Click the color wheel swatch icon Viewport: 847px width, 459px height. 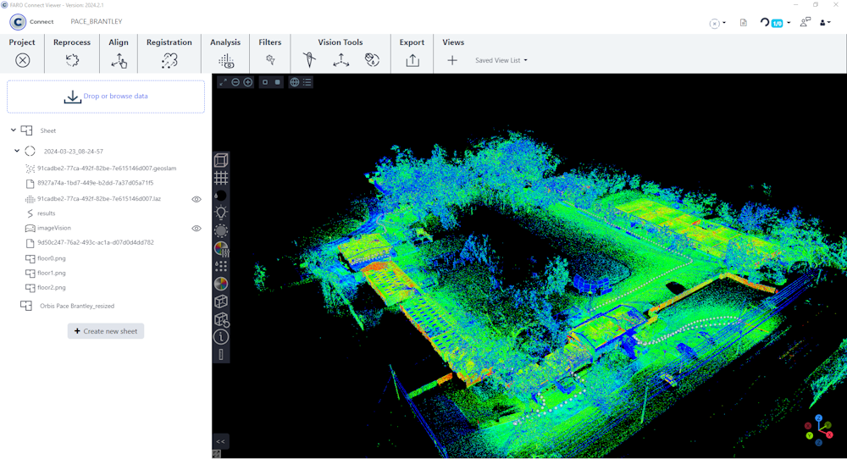[221, 284]
